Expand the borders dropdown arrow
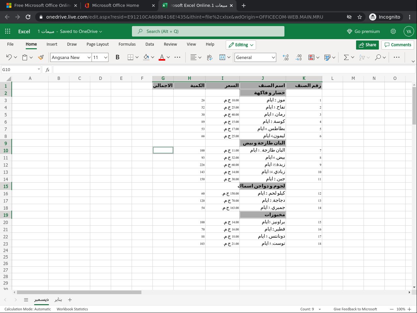The image size is (417, 313). [x=137, y=57]
